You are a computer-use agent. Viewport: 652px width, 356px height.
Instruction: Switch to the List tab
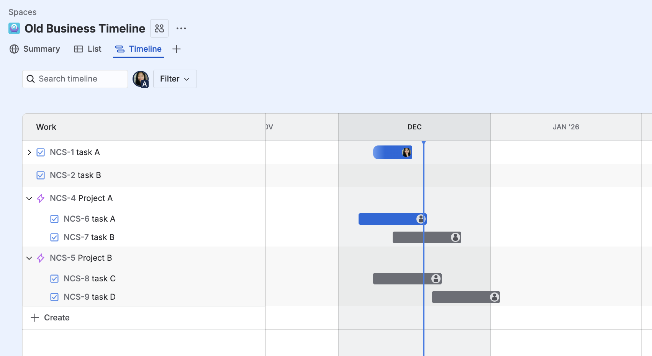tap(88, 49)
